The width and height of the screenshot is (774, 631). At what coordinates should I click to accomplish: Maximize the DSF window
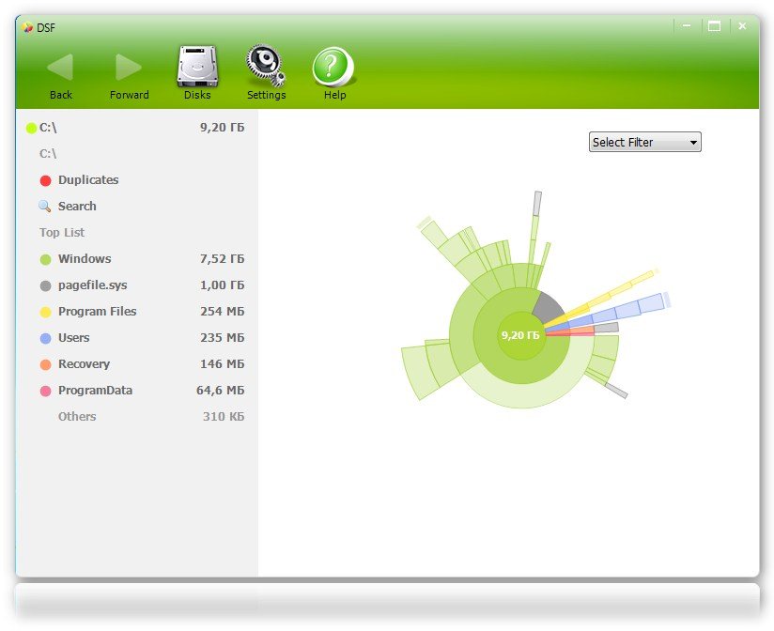point(714,26)
